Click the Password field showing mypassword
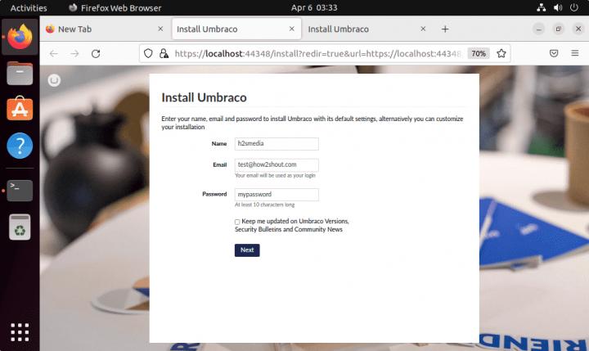 277,194
